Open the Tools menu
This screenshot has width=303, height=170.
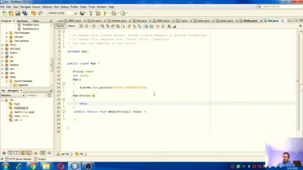coord(91,7)
